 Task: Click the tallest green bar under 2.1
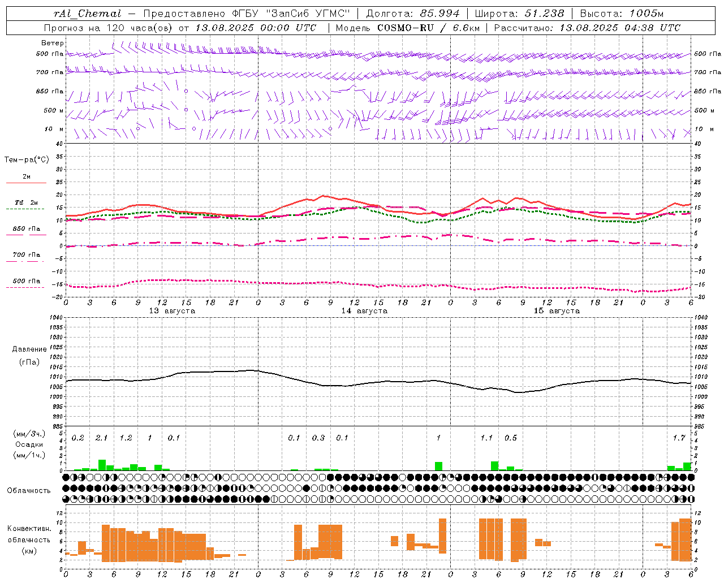click(x=102, y=465)
